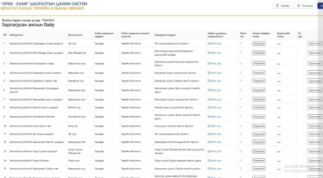Click Бүртгүүлэх register button for row 11
323x178 pixels.
pos(315,134)
